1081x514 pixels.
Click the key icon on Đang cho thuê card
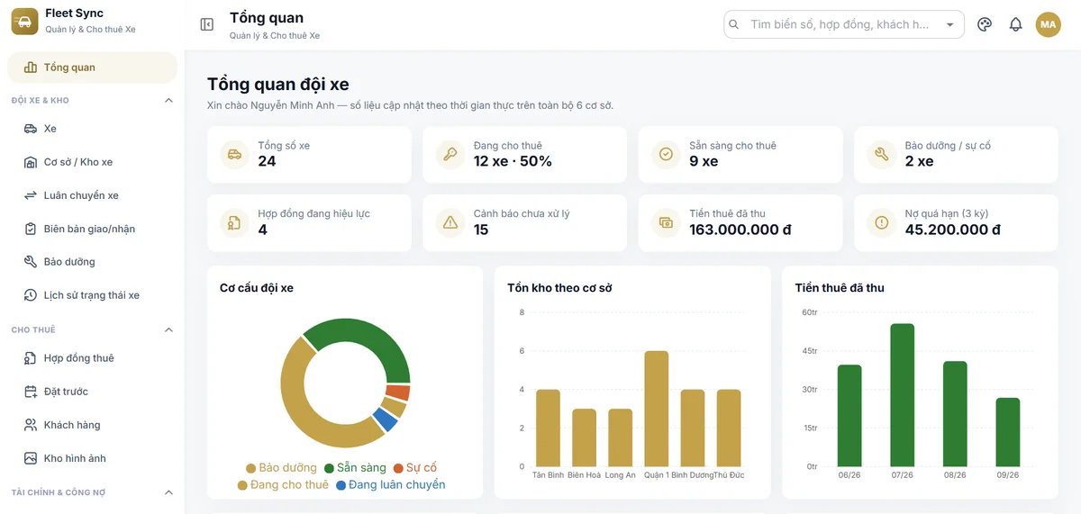[450, 154]
